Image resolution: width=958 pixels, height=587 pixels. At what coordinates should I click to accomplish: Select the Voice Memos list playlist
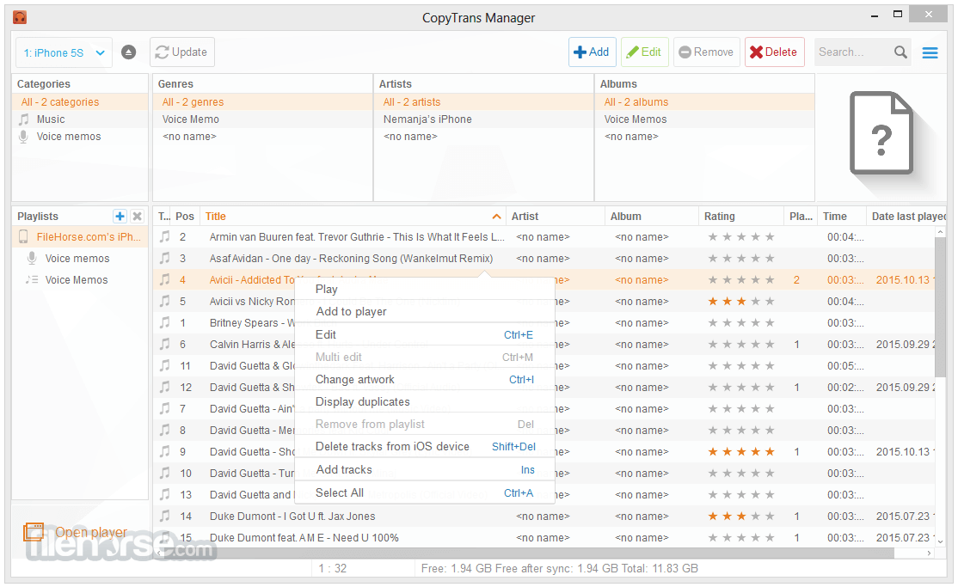click(80, 280)
